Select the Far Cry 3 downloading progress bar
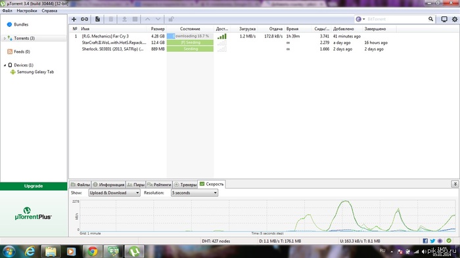Screen dimensions: 460x258 [x=190, y=36]
